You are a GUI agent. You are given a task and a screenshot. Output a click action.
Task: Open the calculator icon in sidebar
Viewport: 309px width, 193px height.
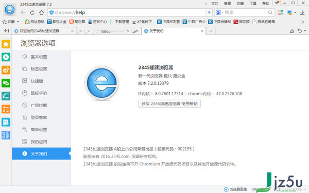(x=6, y=109)
